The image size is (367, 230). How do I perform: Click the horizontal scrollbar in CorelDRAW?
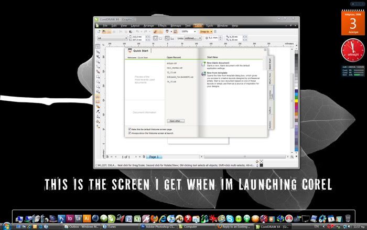click(245, 156)
